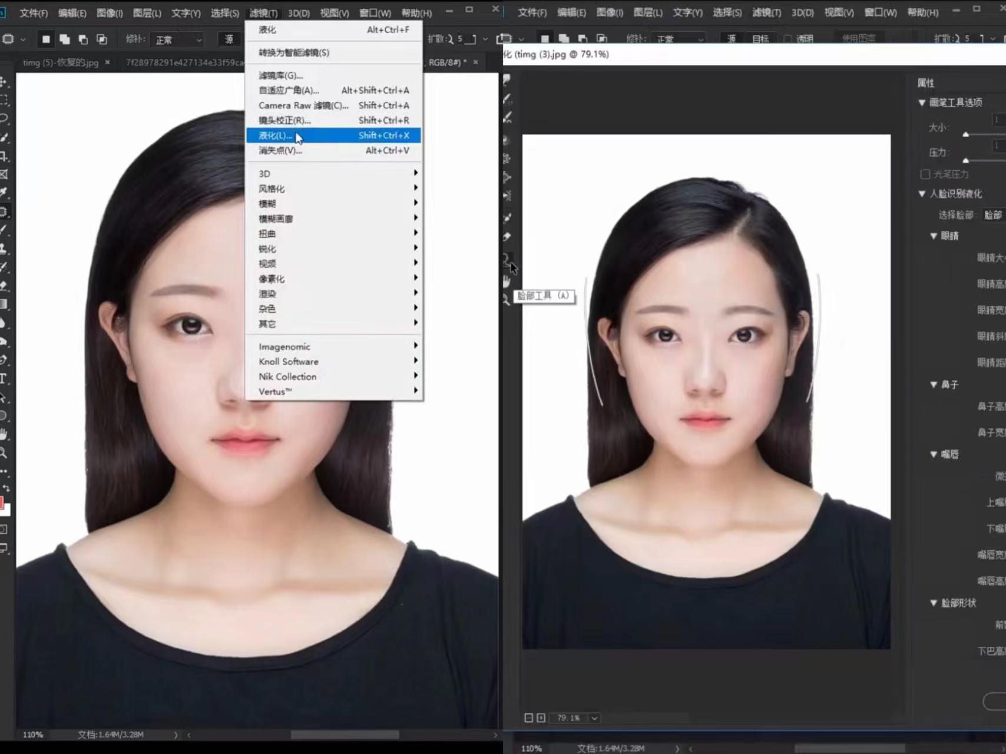Screen dimensions: 1006x754
Task: Collapse the 脸部形状 section
Action: [x=934, y=603]
